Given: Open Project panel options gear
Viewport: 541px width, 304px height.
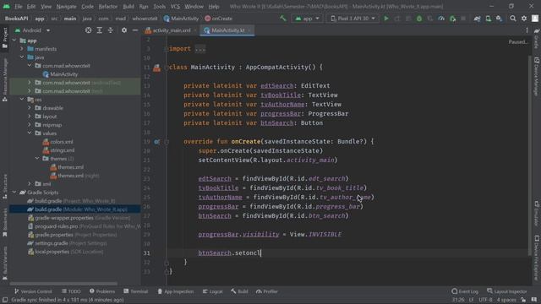Looking at the screenshot, I should (124, 30).
